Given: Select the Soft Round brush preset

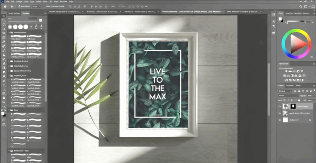Looking at the screenshot, I should [x=34, y=37].
